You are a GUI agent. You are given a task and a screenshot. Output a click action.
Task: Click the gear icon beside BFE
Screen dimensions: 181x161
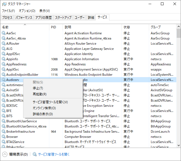pos(4,111)
